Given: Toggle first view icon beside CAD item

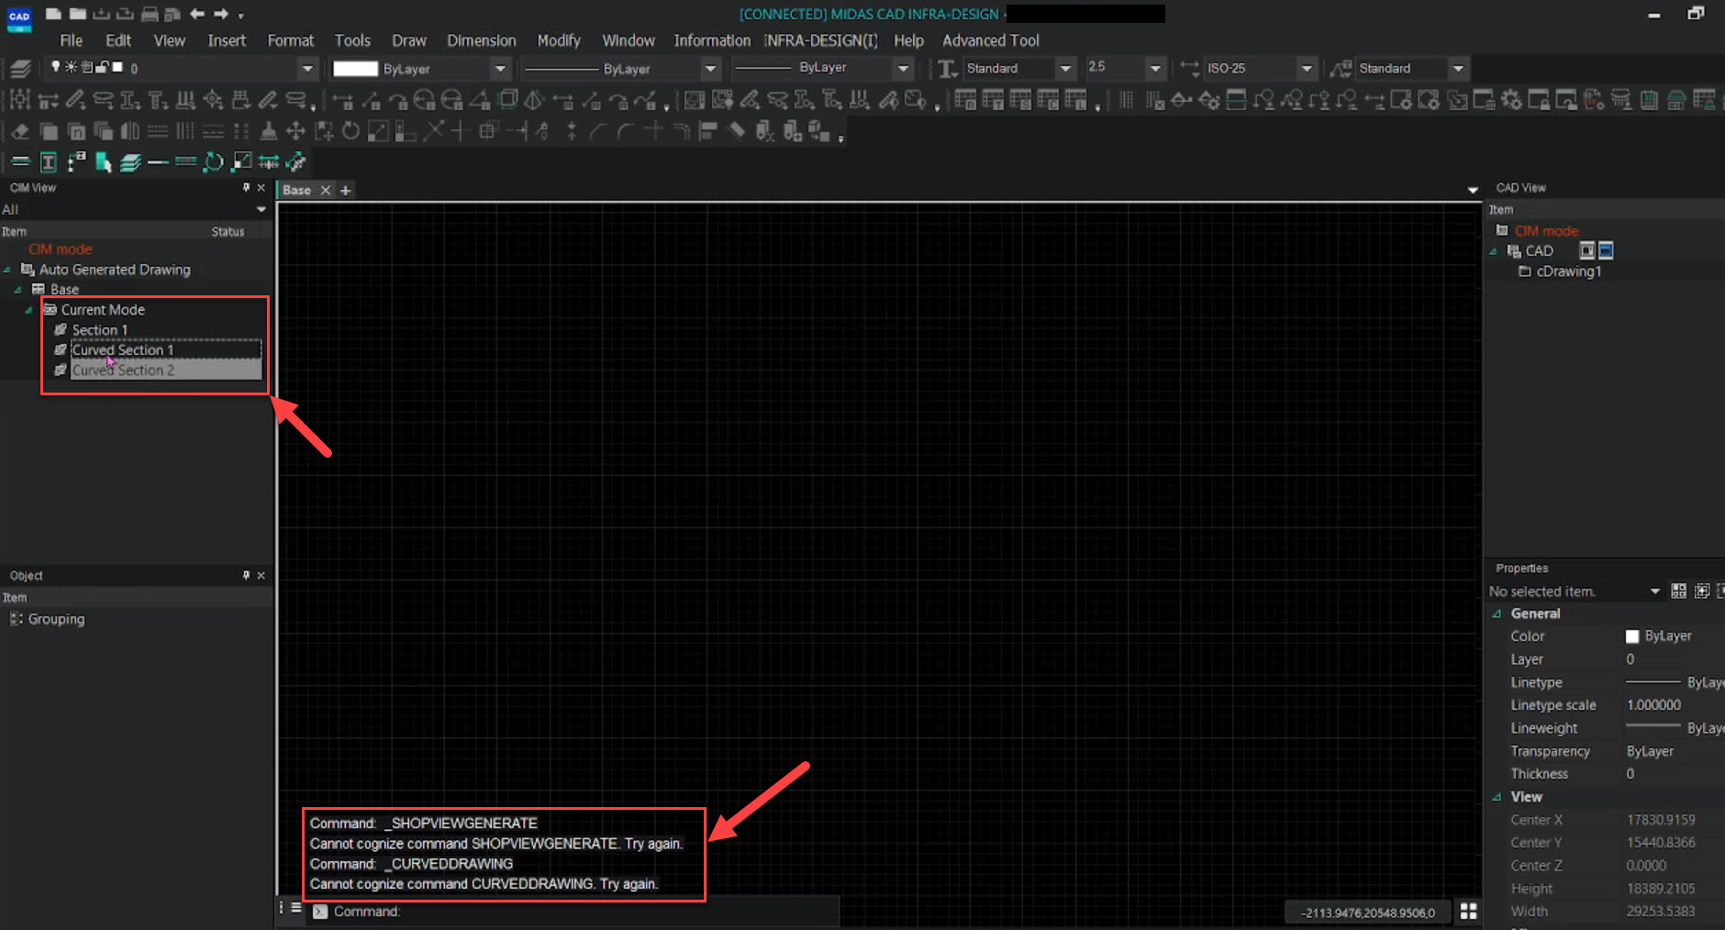Looking at the screenshot, I should [1586, 250].
